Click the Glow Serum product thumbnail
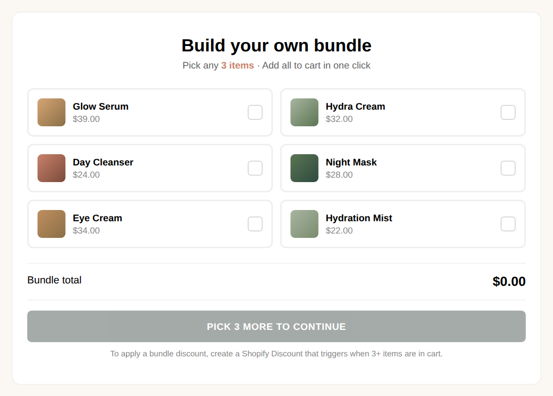Screen dimensions: 553x396 tap(51, 112)
